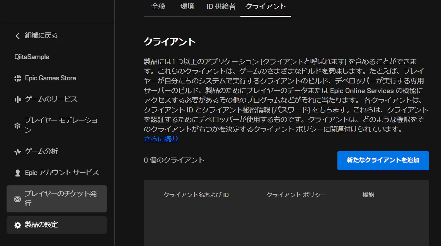Viewport: 441px width, 246px height.
Task: Click the back chevron beside 組織に戻る
Action: [17, 36]
